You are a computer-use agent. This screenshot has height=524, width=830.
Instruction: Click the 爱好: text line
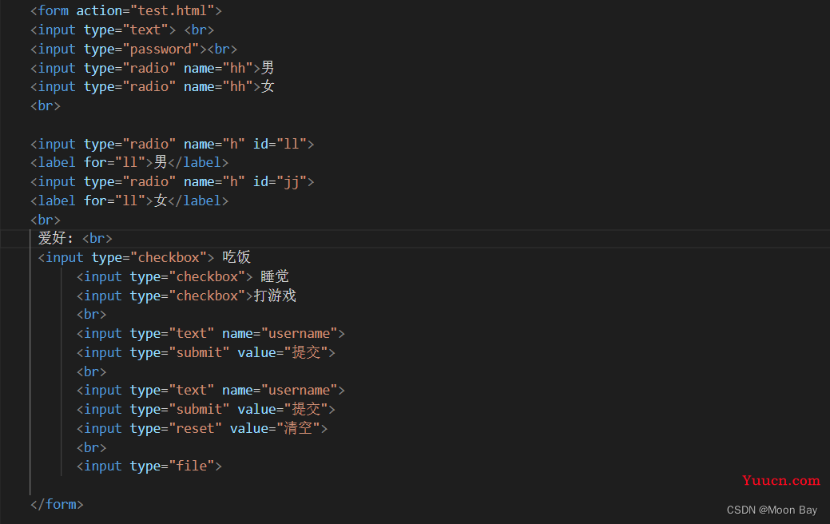[56, 238]
